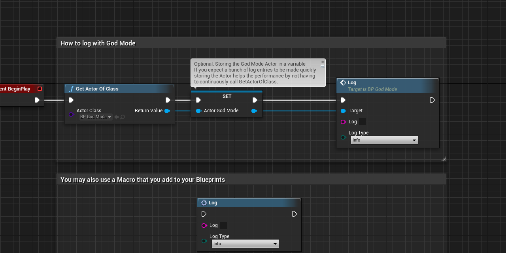Viewport: 506px width, 253px height.
Task: Expand Log Type dropdown on the Log macro node
Action: (245, 244)
